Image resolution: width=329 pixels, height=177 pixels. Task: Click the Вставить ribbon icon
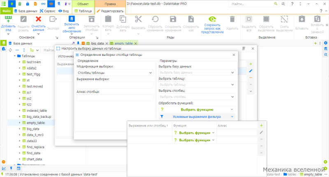pos(302,19)
